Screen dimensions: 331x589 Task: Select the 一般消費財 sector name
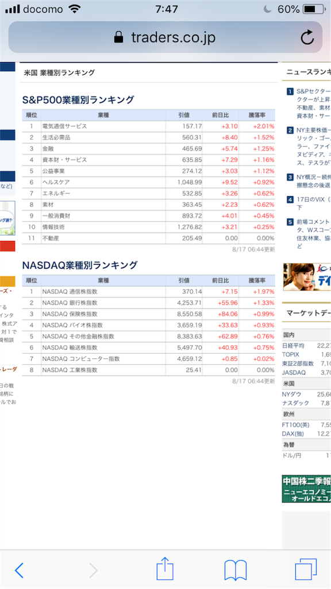[x=56, y=216]
